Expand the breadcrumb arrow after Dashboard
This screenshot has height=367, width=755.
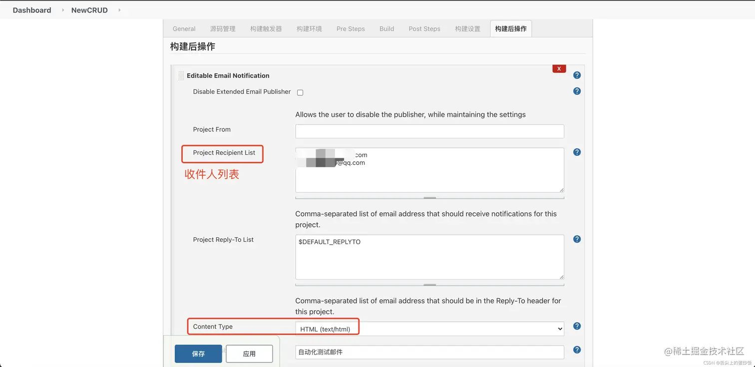pyautogui.click(x=63, y=10)
